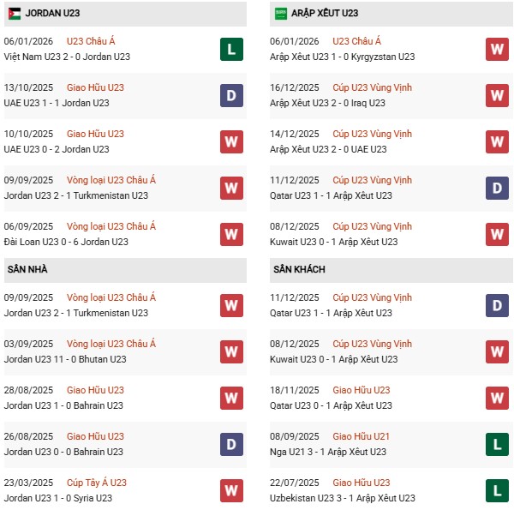Click L badge for Uzbekistan U23 3 - 1 match
514x510 pixels.
coord(497,490)
